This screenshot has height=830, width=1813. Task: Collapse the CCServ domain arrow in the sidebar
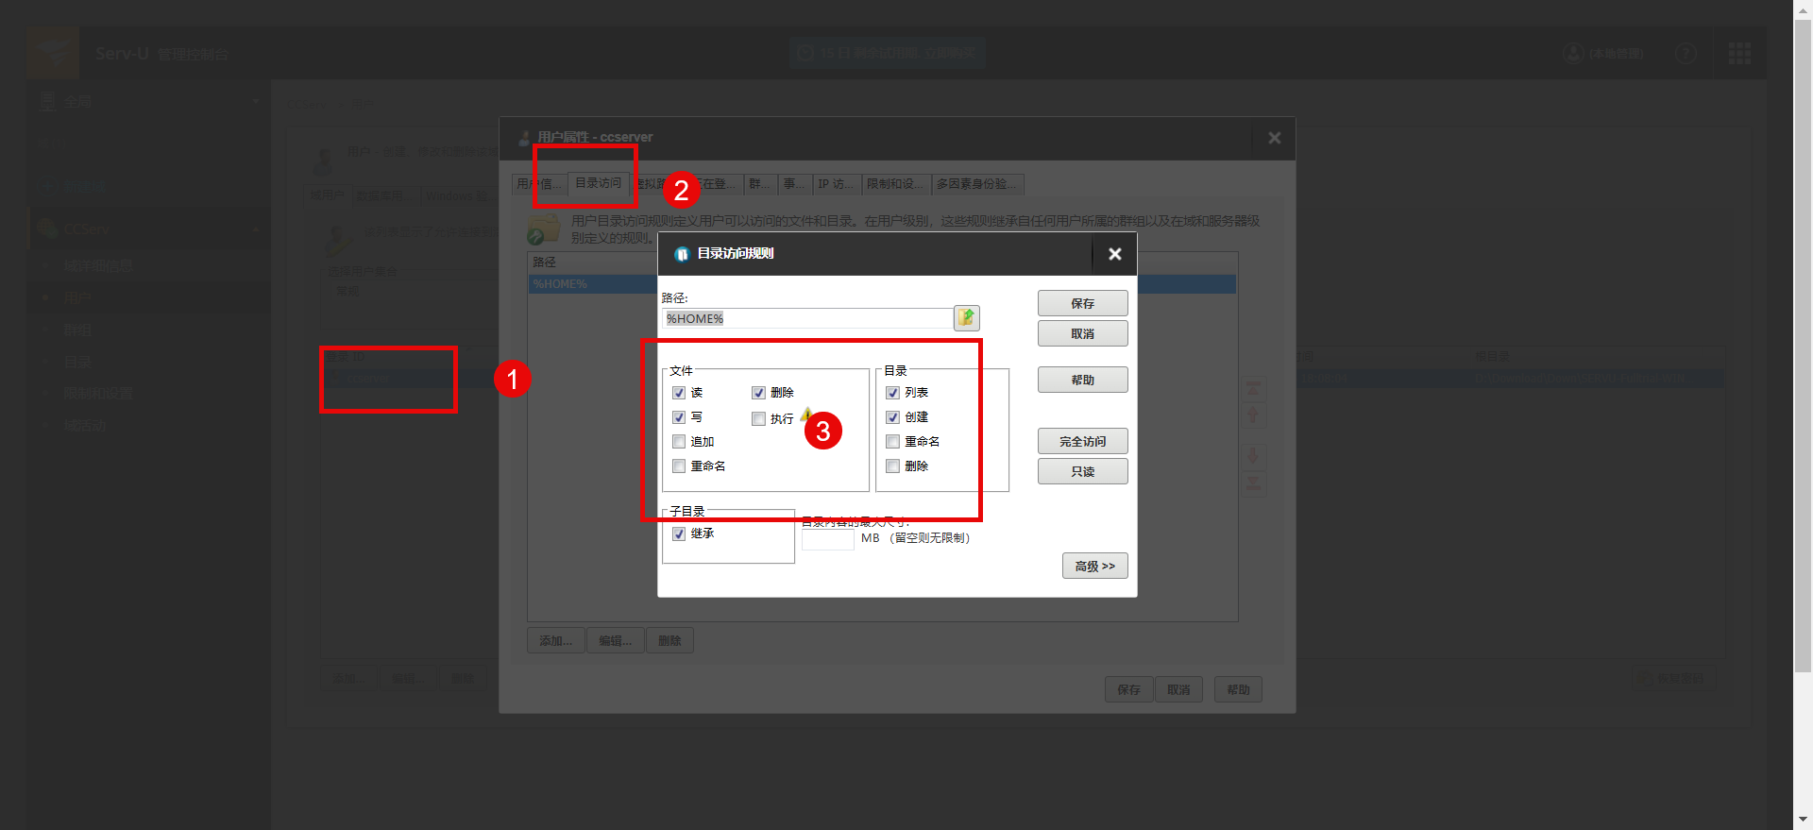click(x=256, y=229)
